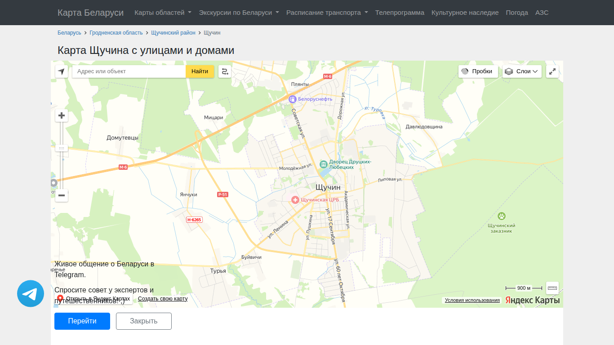Click the blue Перейти button
Screen dimensions: 614x345
[x=82, y=321]
